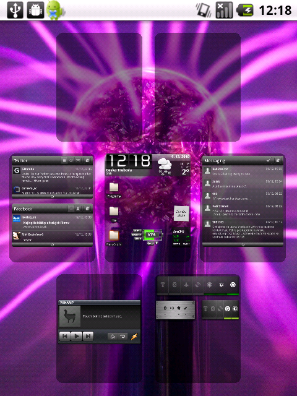Open Facebook post with photo avatar
The width and height of the screenshot is (297, 396).
pyautogui.click(x=52, y=236)
